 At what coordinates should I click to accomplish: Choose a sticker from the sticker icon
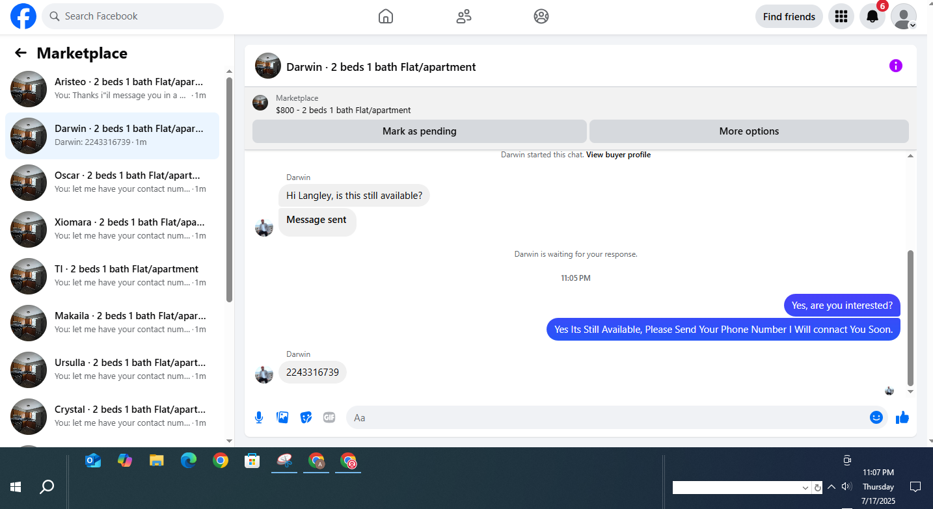pos(306,417)
